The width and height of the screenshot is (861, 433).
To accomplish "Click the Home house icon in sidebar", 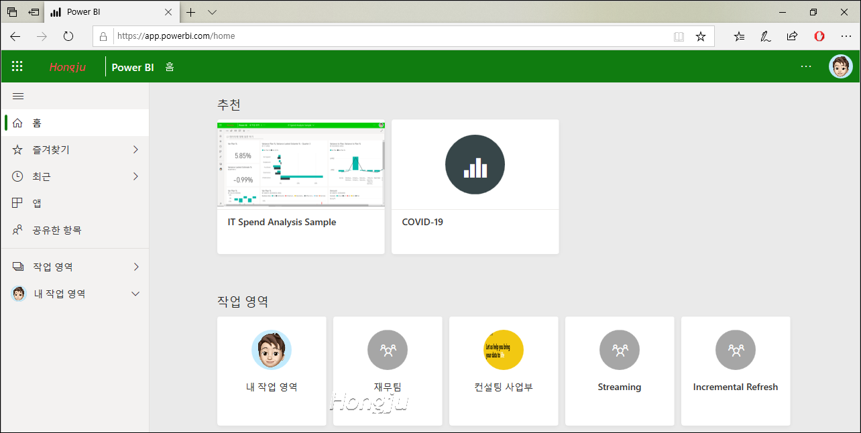I will (x=18, y=123).
